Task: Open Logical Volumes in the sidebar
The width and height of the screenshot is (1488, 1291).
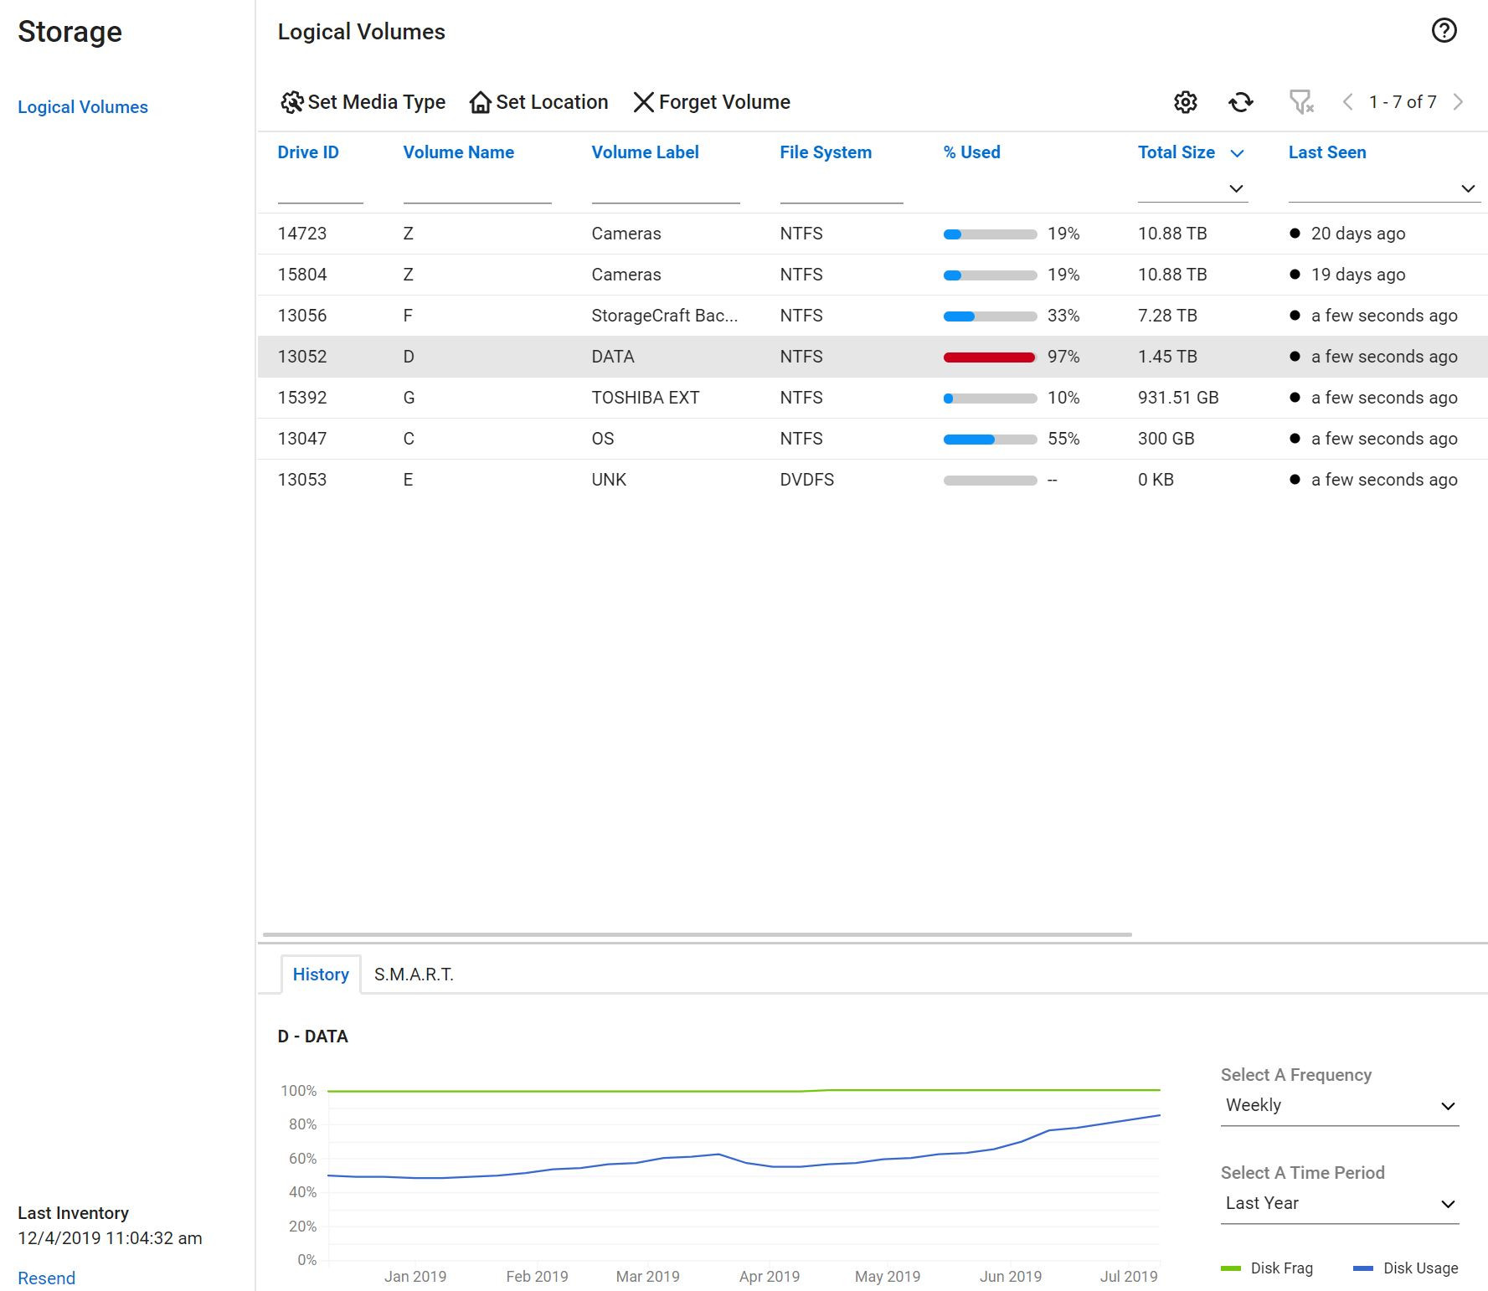Action: pyautogui.click(x=83, y=107)
